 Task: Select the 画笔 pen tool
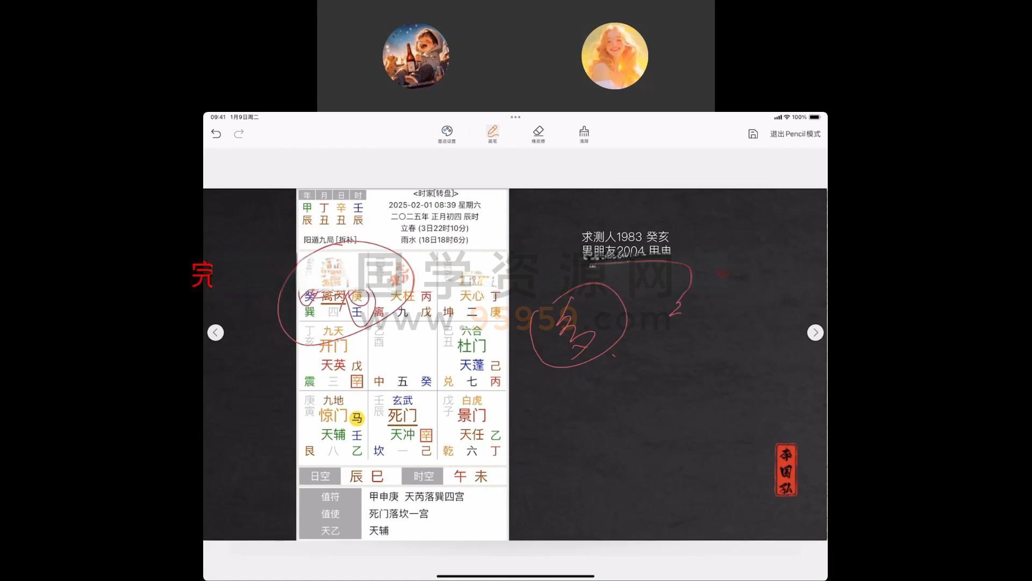click(x=492, y=134)
